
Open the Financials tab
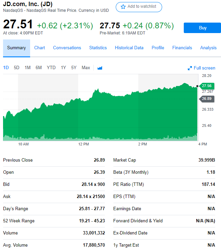(182, 48)
